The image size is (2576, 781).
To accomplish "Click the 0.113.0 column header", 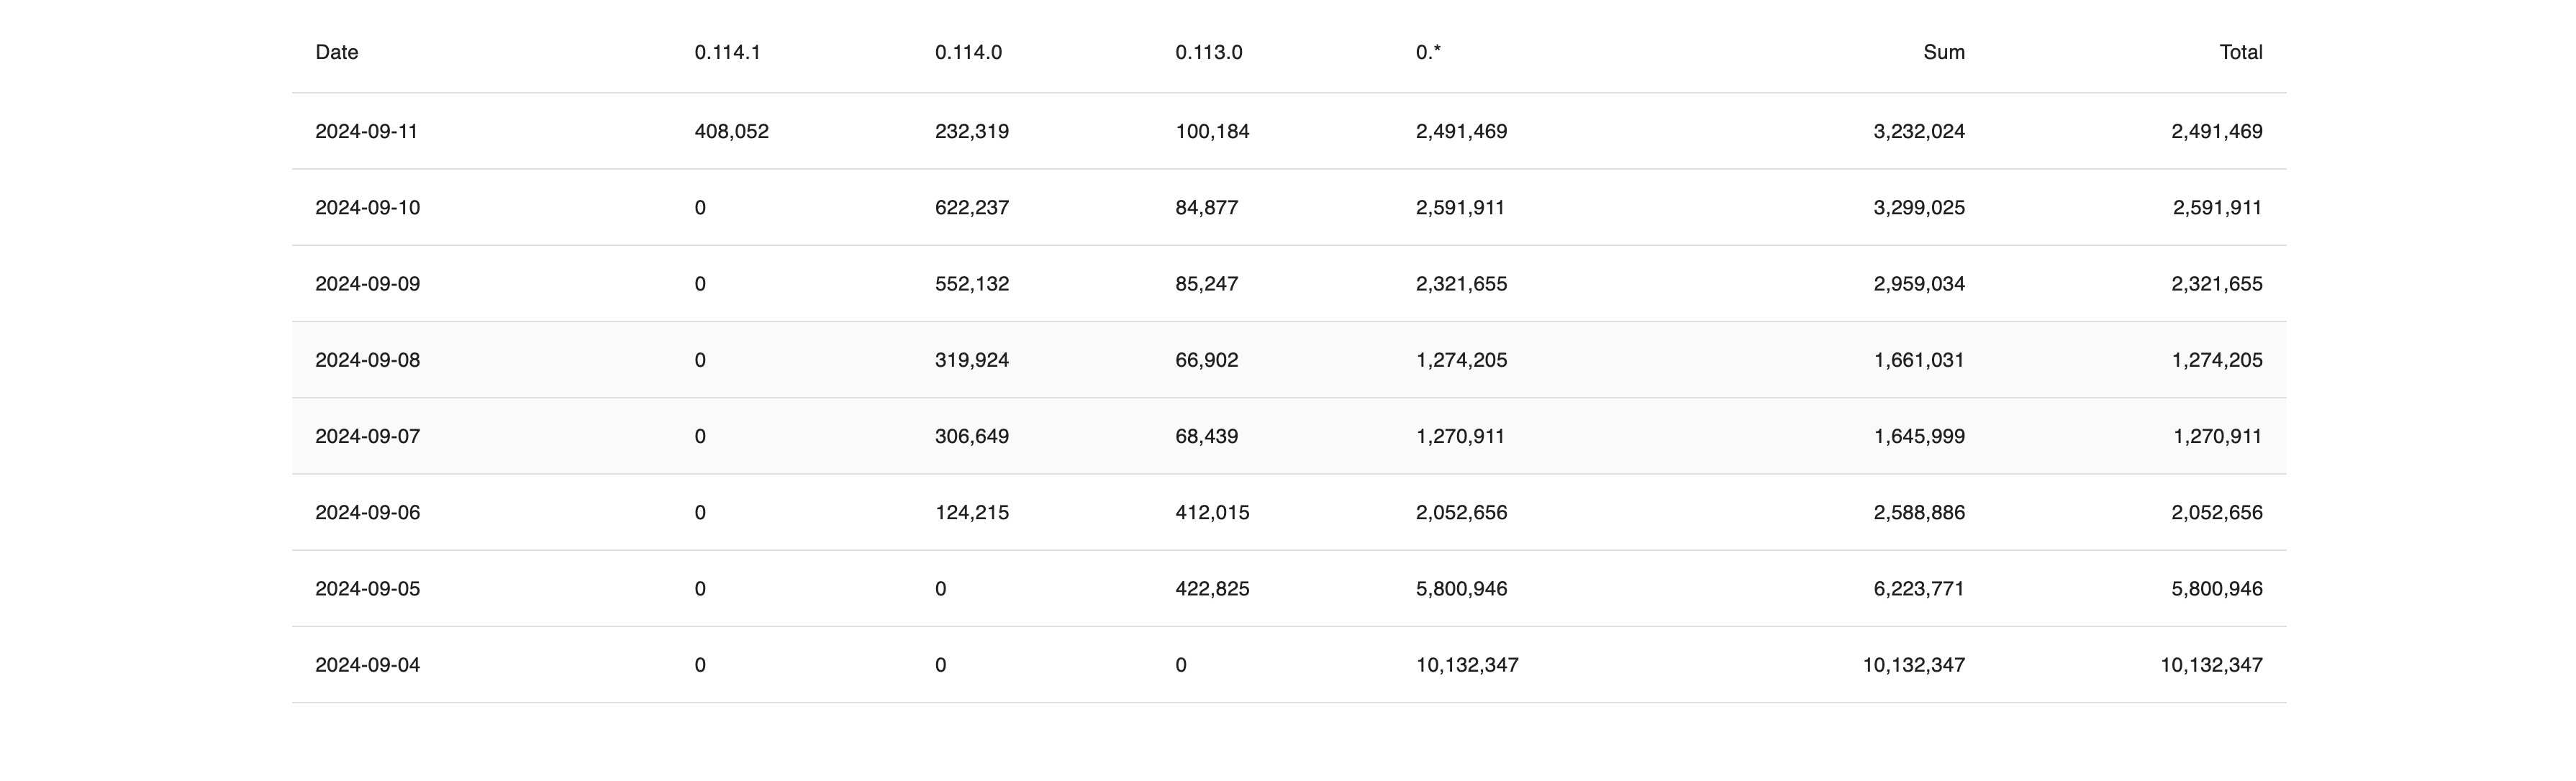I will [x=1208, y=52].
